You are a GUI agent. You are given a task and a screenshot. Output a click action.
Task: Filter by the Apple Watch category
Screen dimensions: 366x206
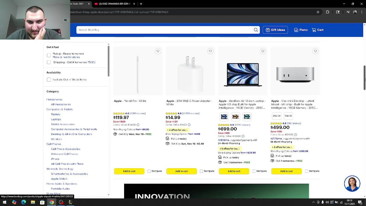point(59,179)
